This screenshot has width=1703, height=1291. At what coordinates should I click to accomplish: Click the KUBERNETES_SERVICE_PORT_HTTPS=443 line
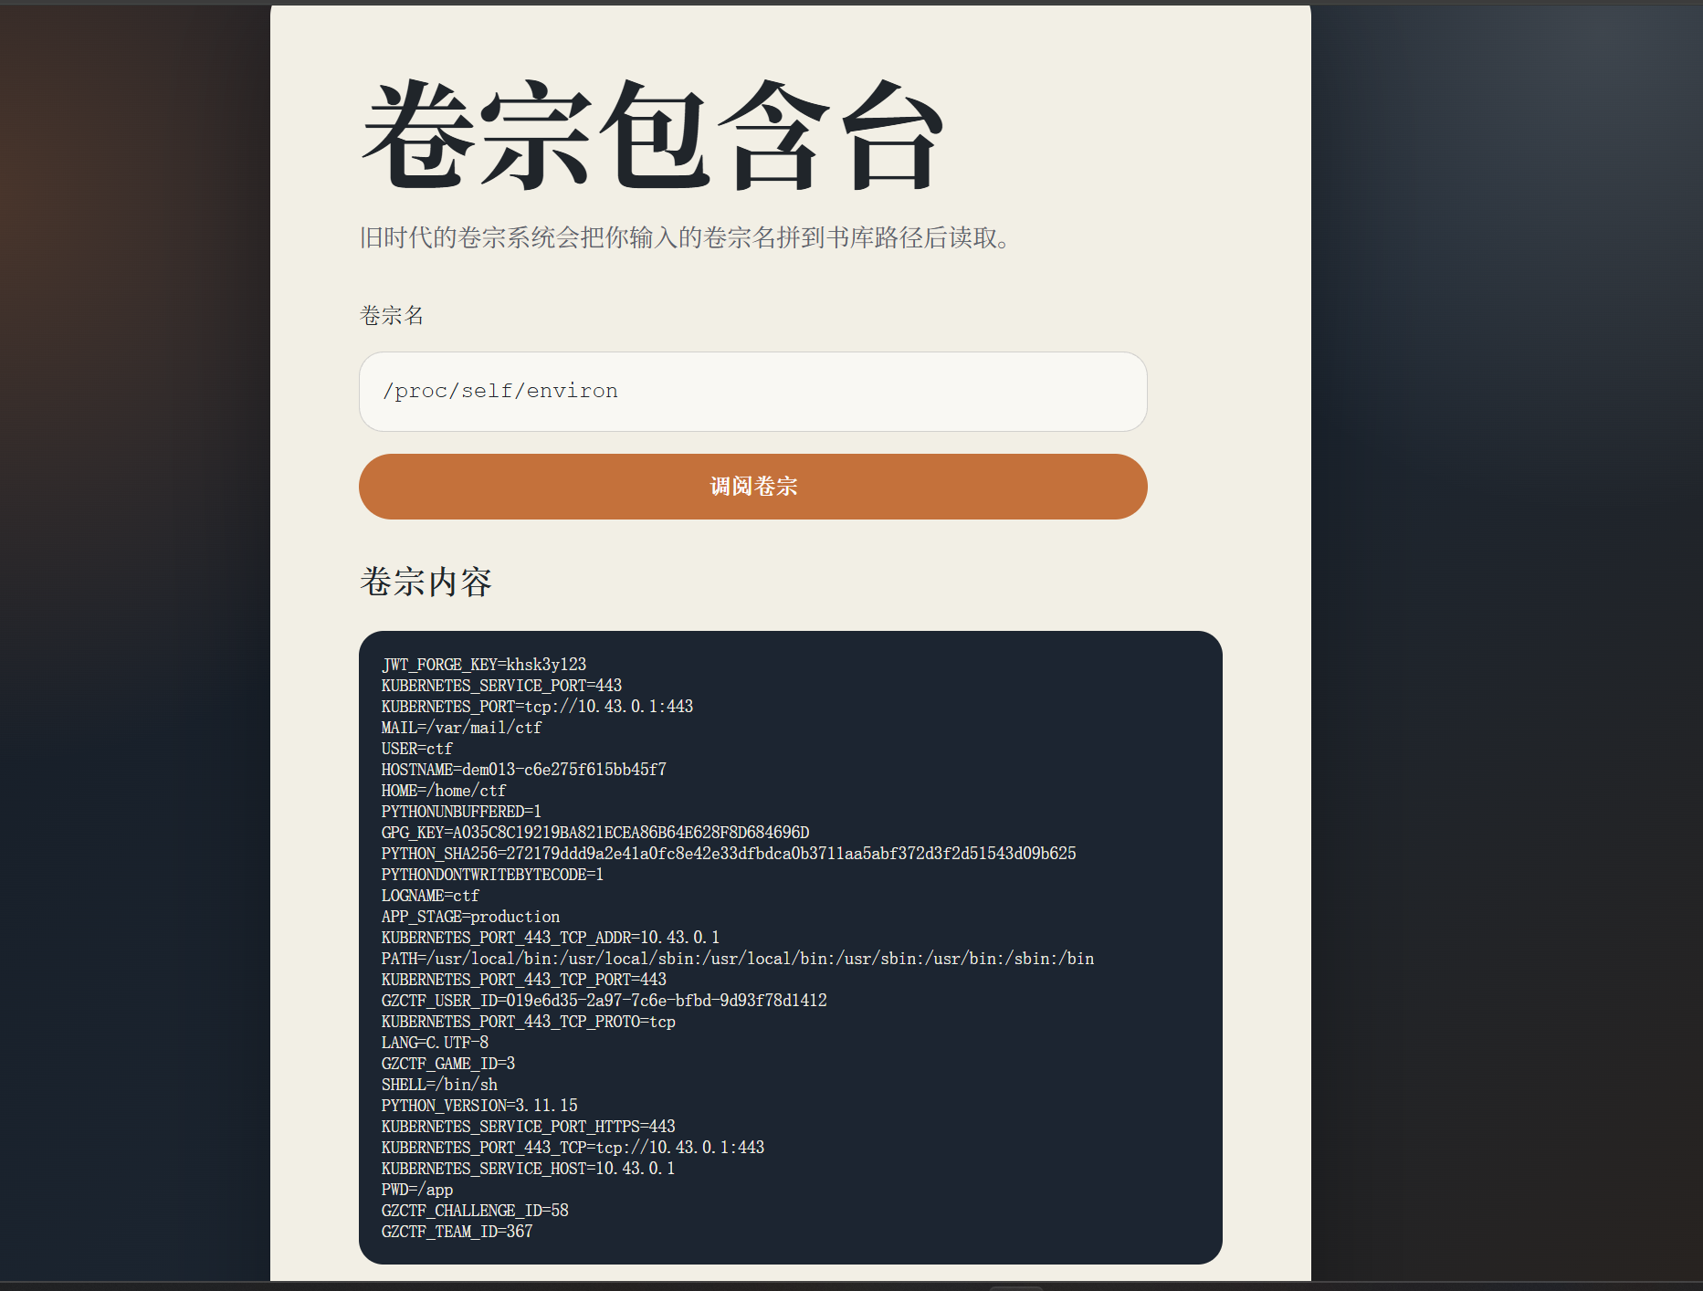pos(529,1127)
